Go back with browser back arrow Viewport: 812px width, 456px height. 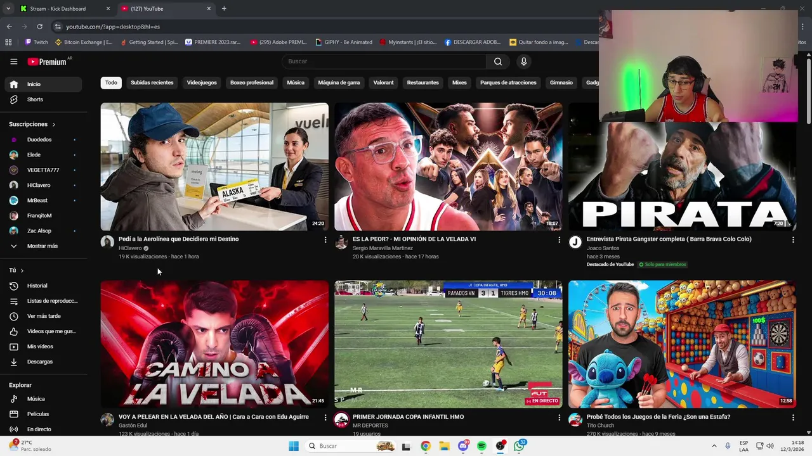(x=9, y=27)
